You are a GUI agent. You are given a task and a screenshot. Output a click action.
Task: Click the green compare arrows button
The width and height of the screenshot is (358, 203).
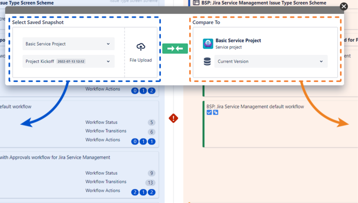[175, 48]
